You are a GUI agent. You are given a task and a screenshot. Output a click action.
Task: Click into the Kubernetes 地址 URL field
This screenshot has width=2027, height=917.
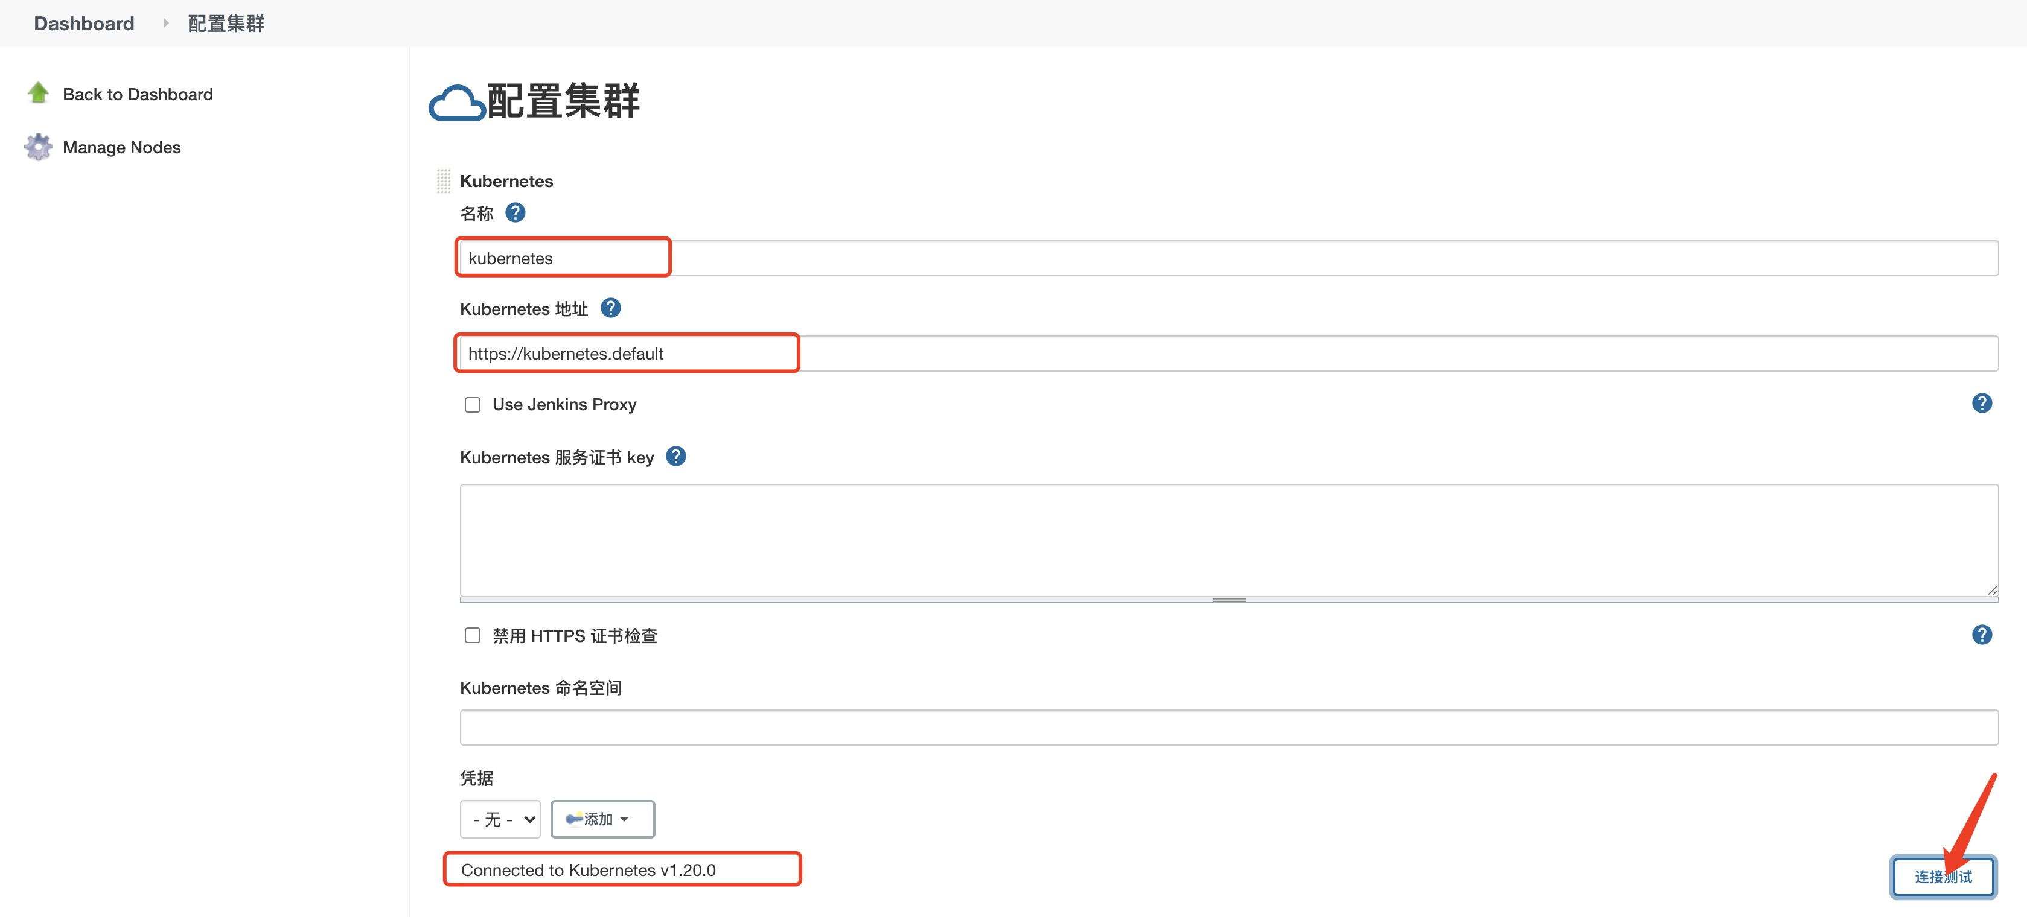(x=1228, y=354)
